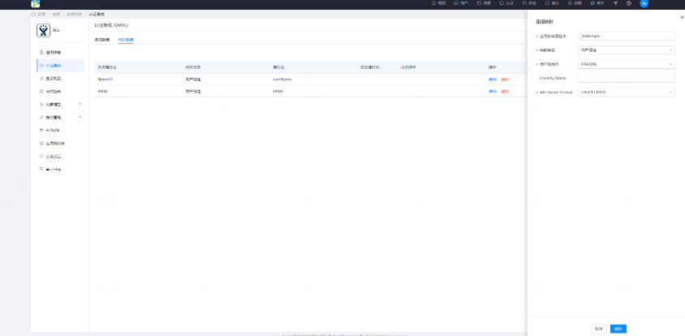Open the 中文 language switcher
The image size is (685, 336).
click(x=598, y=3)
